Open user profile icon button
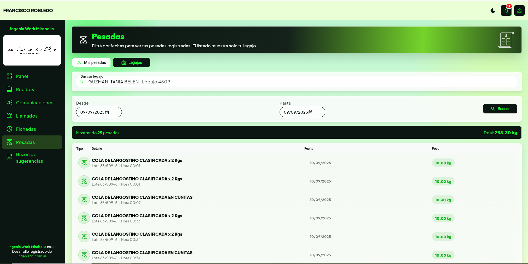This screenshot has width=528, height=264. pos(519,11)
